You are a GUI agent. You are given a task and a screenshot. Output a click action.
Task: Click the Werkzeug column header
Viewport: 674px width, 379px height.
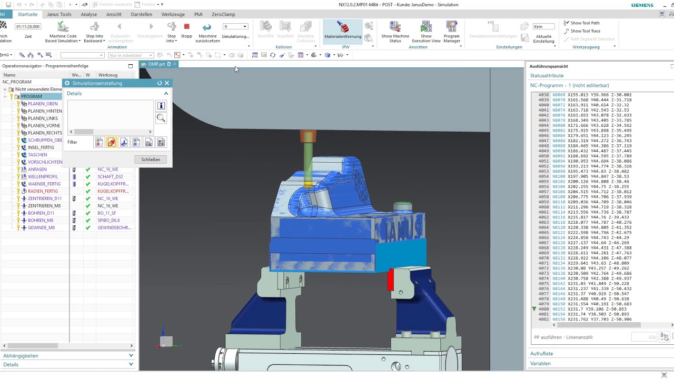[x=107, y=75]
